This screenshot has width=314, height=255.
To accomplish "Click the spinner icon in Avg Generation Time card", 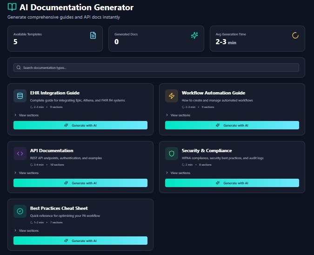I will pos(295,35).
